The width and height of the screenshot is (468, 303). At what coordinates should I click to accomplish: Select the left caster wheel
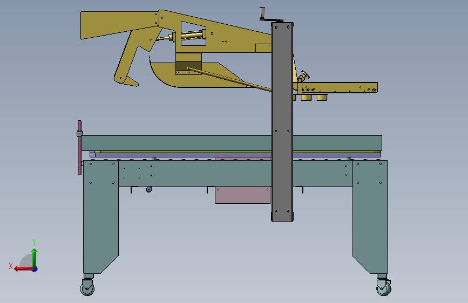[x=87, y=288]
